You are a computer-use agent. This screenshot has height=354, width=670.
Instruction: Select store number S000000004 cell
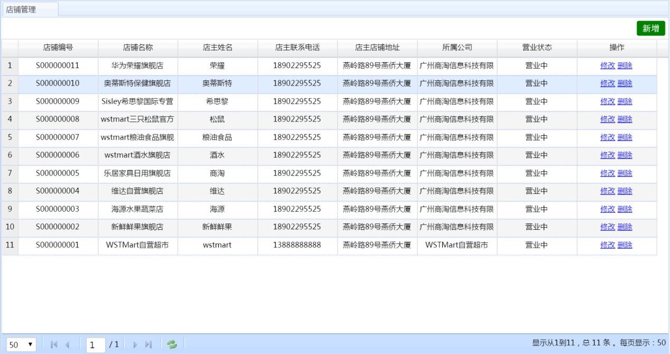pos(58,191)
